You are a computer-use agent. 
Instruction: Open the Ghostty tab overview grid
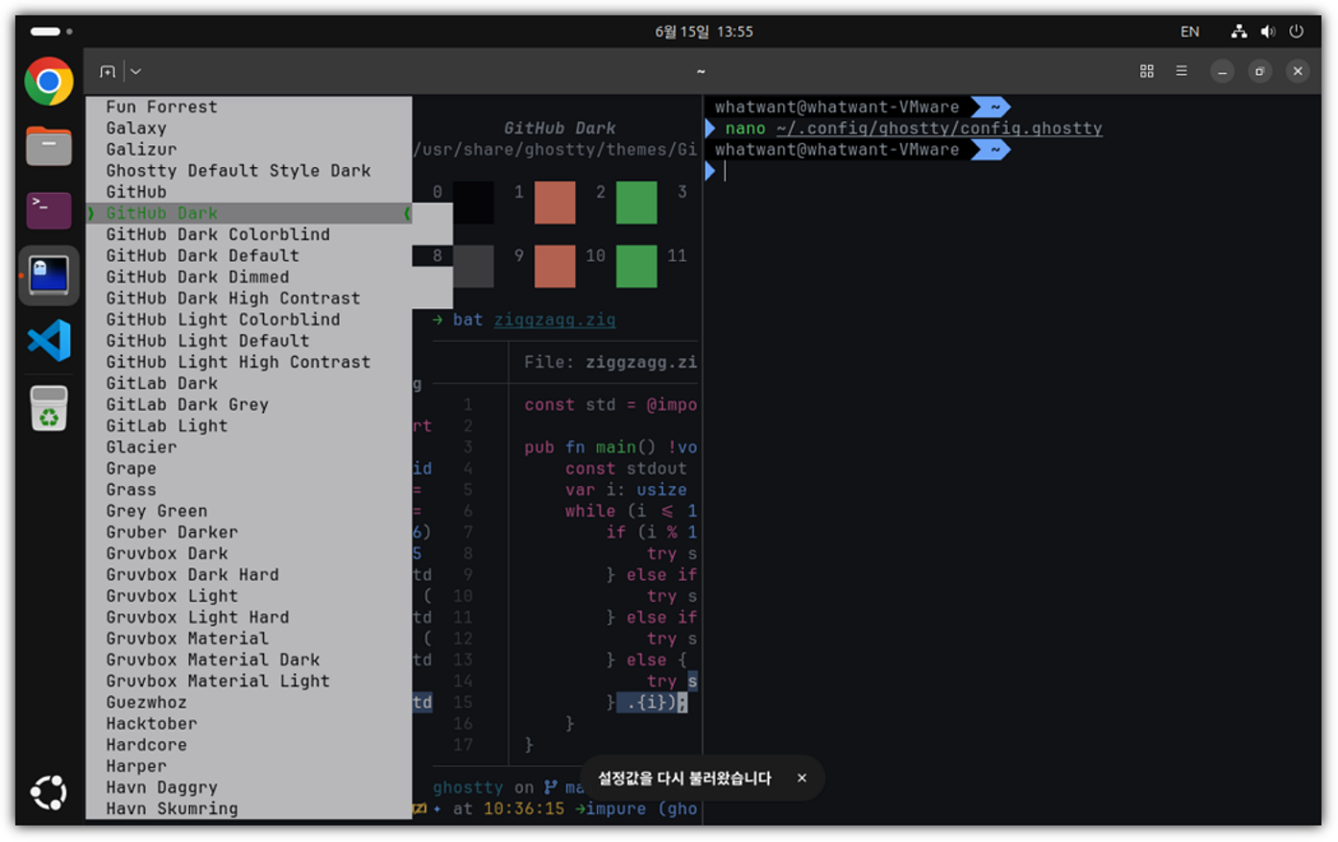1147,71
